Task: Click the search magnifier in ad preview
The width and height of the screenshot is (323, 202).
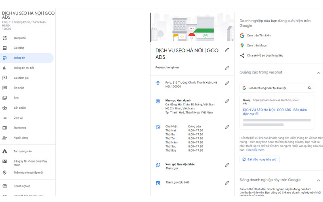Action: click(309, 88)
